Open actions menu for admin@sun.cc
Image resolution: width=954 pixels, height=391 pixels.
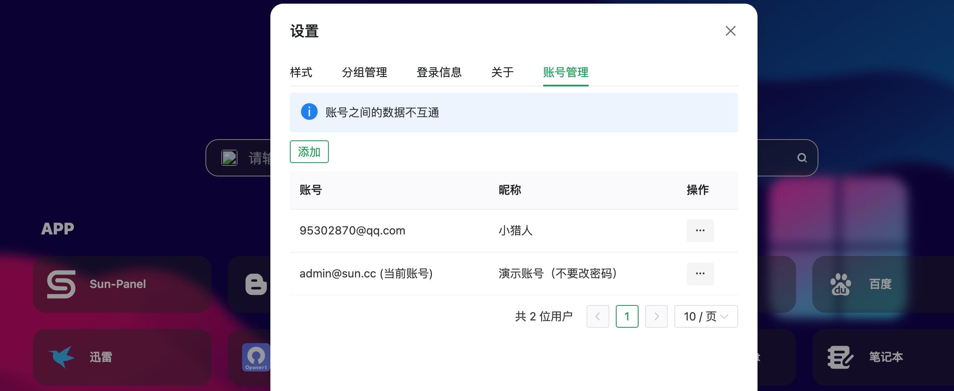[700, 273]
